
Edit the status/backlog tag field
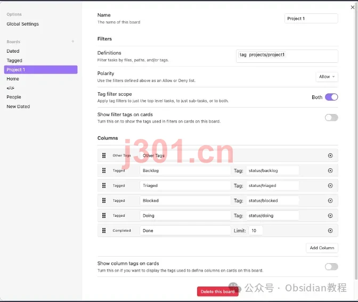point(272,170)
